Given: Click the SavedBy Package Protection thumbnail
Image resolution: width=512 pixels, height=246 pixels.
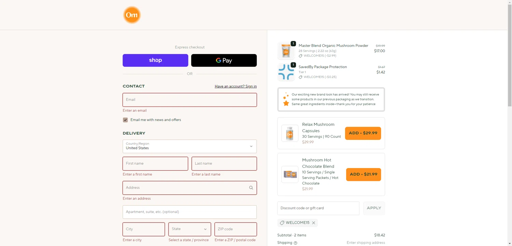Looking at the screenshot, I should coord(286,72).
